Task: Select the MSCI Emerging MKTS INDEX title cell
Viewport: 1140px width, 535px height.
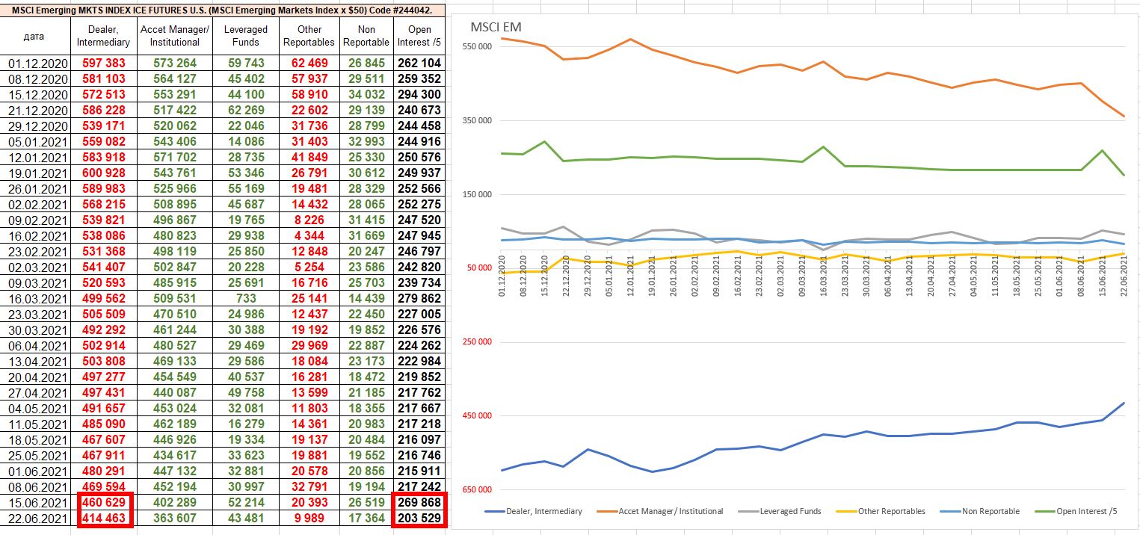Action: (222, 10)
